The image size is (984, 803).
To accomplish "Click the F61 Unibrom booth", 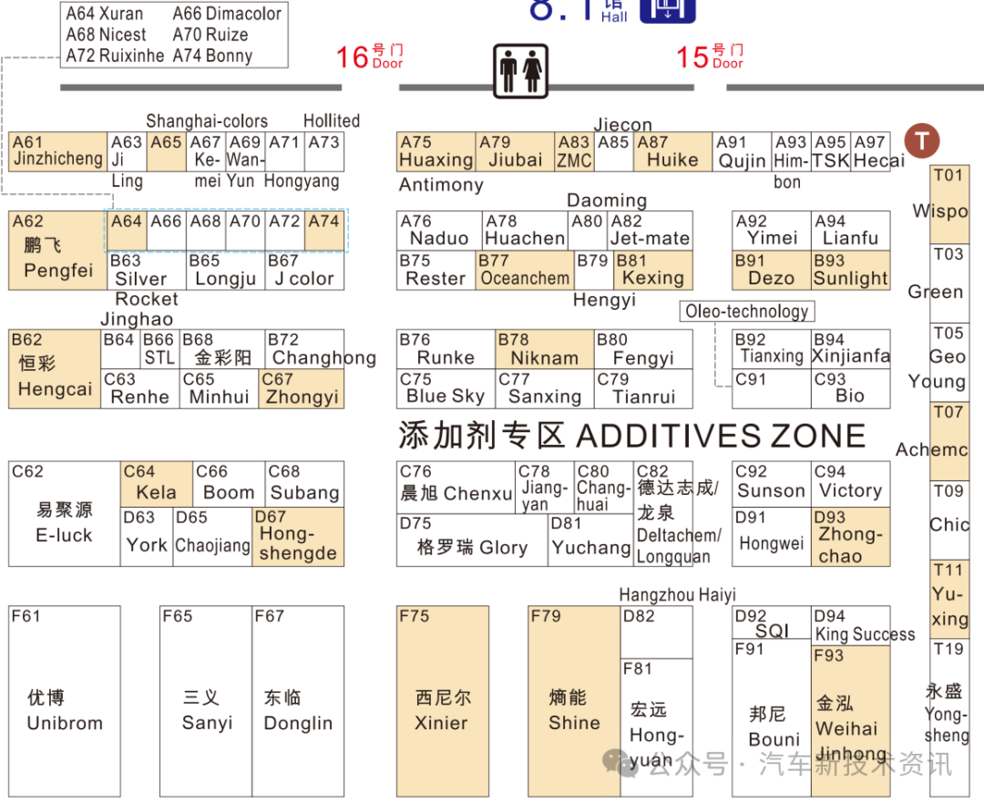I will 65,701.
